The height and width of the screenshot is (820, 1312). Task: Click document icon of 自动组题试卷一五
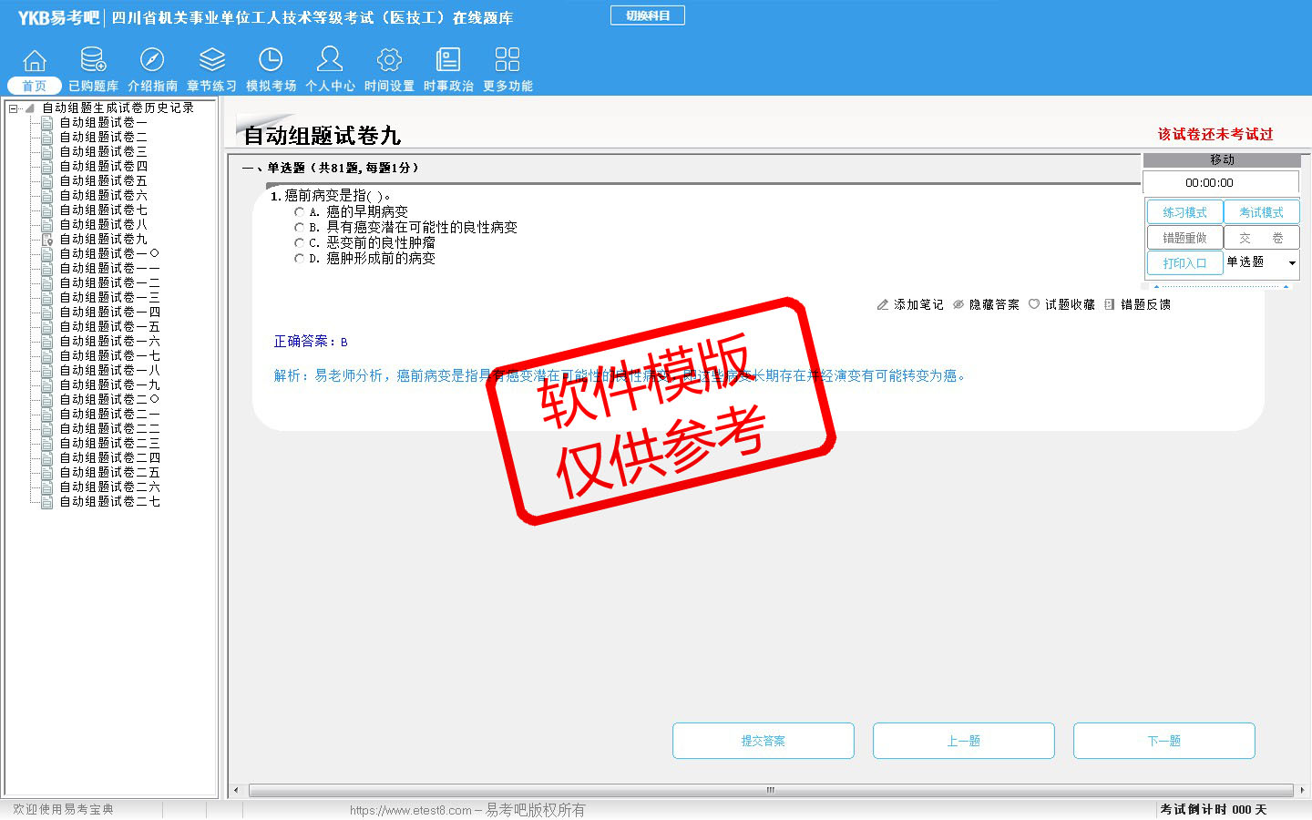(46, 326)
